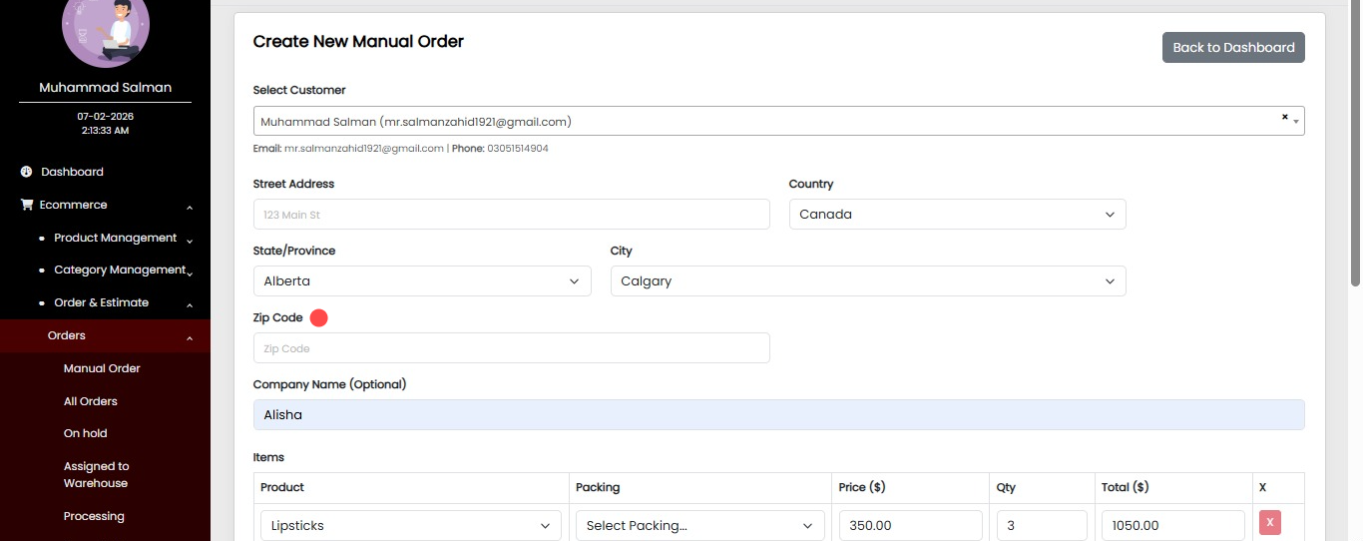Click the Qty field showing 3
The image size is (1363, 541).
(x=1041, y=526)
